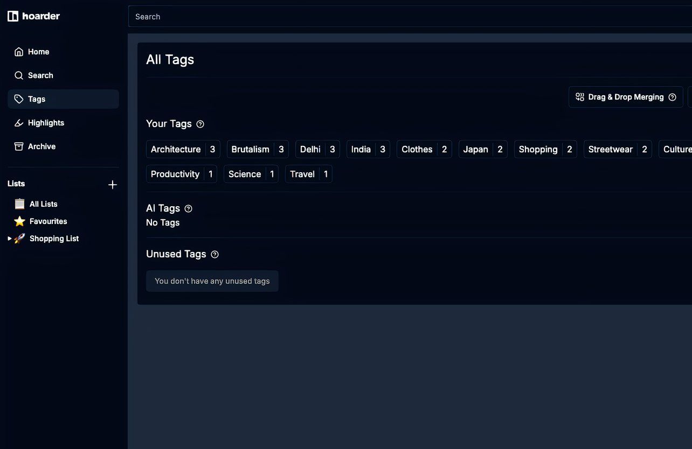Open All Lists
This screenshot has width=692, height=449.
tap(43, 204)
